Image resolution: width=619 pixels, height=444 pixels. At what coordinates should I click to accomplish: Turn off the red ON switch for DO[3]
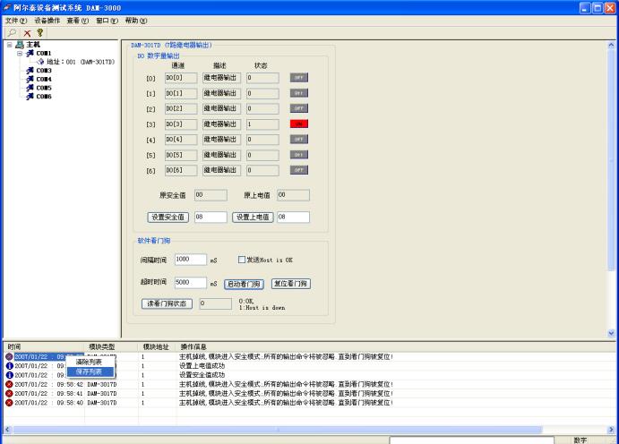point(299,124)
